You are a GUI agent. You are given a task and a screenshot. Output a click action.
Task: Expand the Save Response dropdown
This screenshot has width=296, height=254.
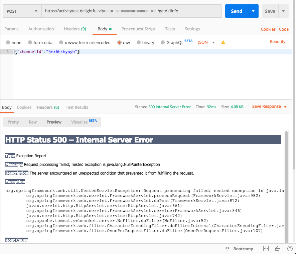click(x=285, y=107)
